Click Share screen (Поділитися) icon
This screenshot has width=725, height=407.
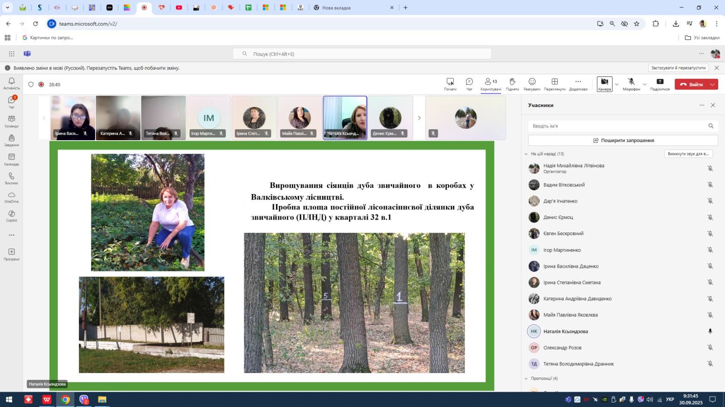(x=660, y=84)
